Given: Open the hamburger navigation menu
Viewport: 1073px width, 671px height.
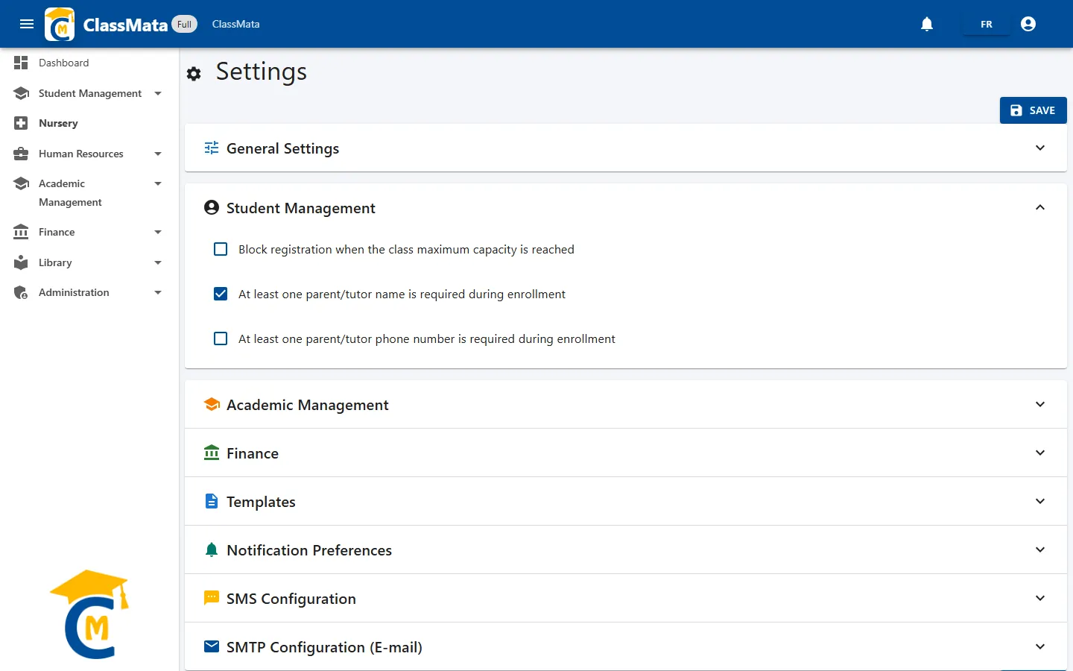Looking at the screenshot, I should coord(27,24).
